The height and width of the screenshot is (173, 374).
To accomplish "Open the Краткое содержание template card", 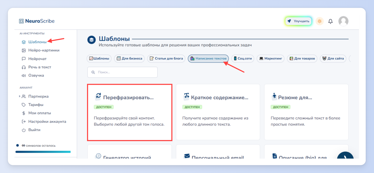I will click(218, 112).
